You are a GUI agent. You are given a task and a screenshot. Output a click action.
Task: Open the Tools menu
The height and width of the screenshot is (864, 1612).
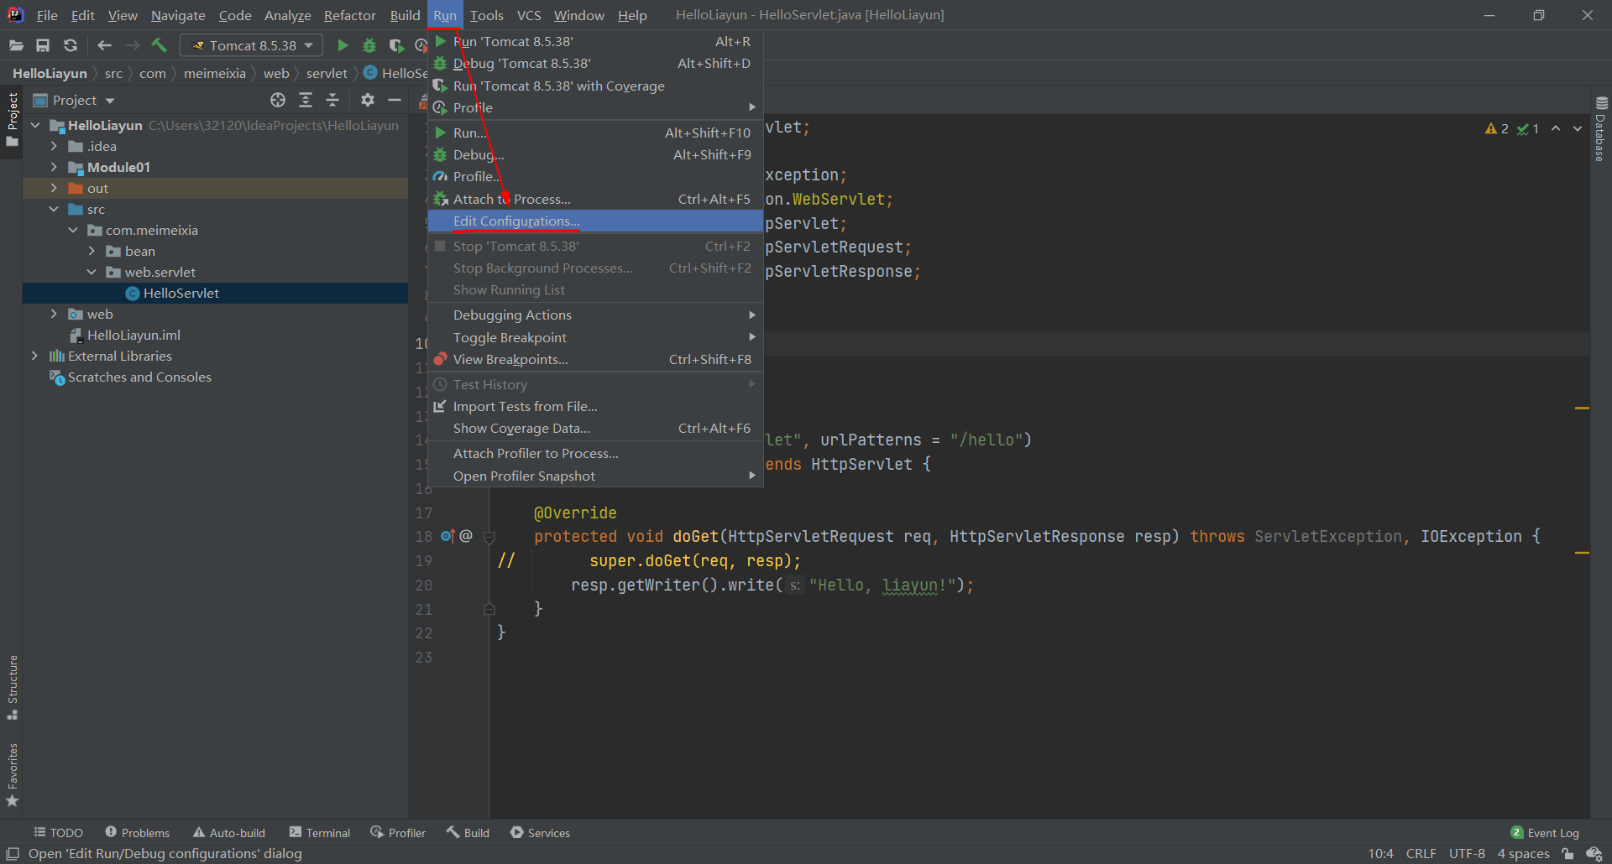[x=486, y=15]
